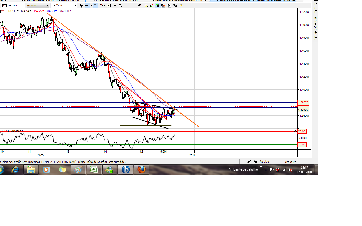Open the crosshair tool dropdown arrow
The width and height of the screenshot is (362, 226).
coord(91,6)
